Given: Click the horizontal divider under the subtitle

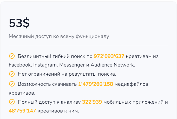Looking at the screenshot, I should click(x=88, y=46).
